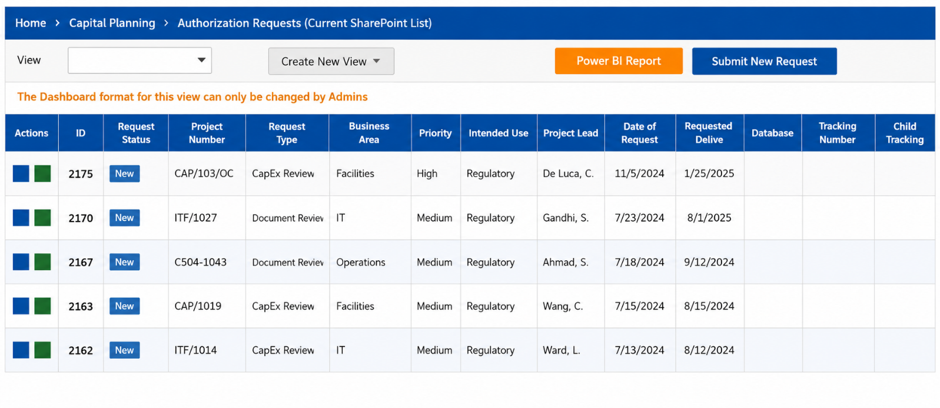Sort by Intended Use column header
Viewport: 940px width, 408px height.
pyautogui.click(x=499, y=133)
